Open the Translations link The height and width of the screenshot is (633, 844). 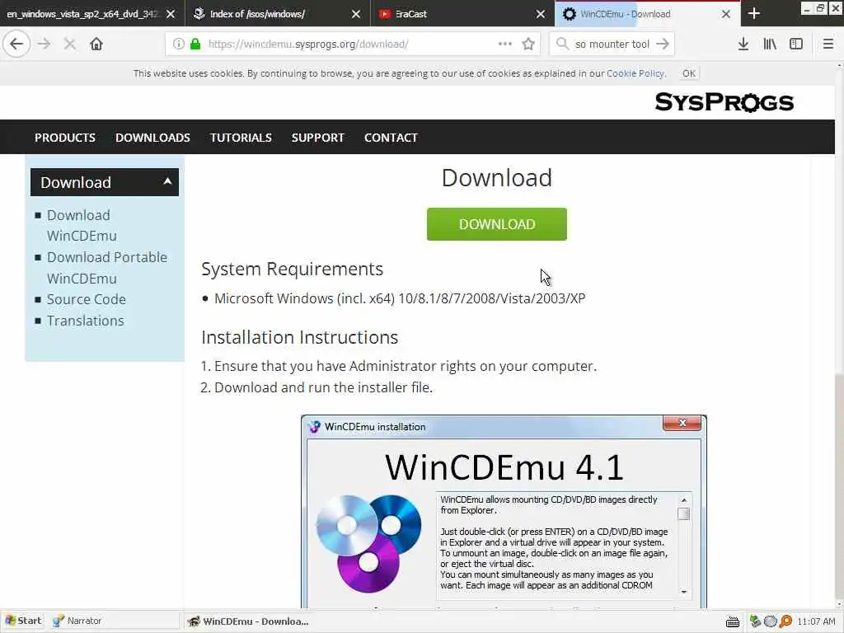[x=85, y=321]
